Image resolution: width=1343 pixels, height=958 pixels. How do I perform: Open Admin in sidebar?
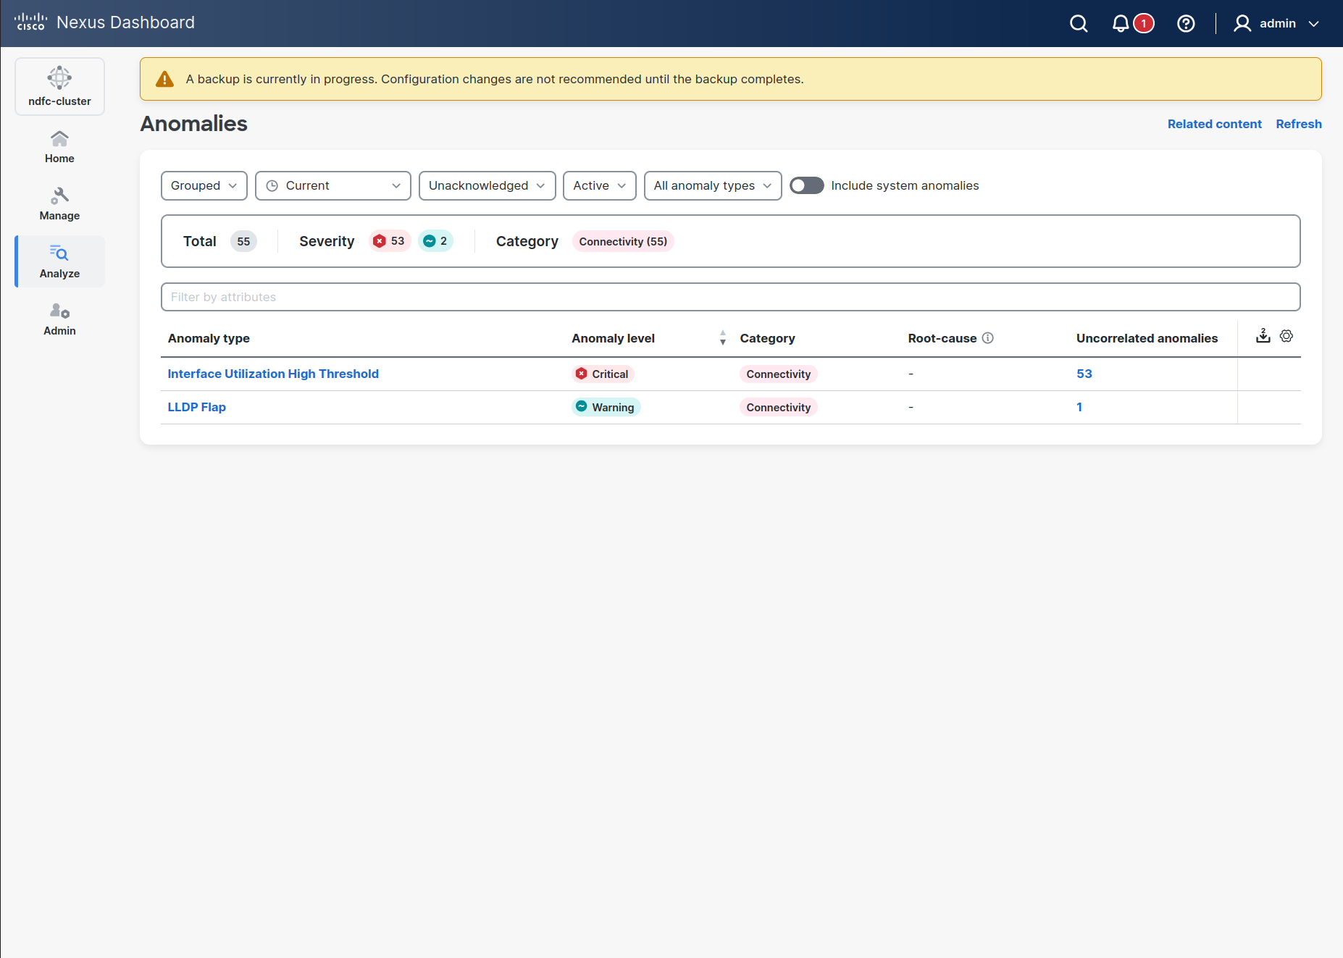[x=59, y=319]
